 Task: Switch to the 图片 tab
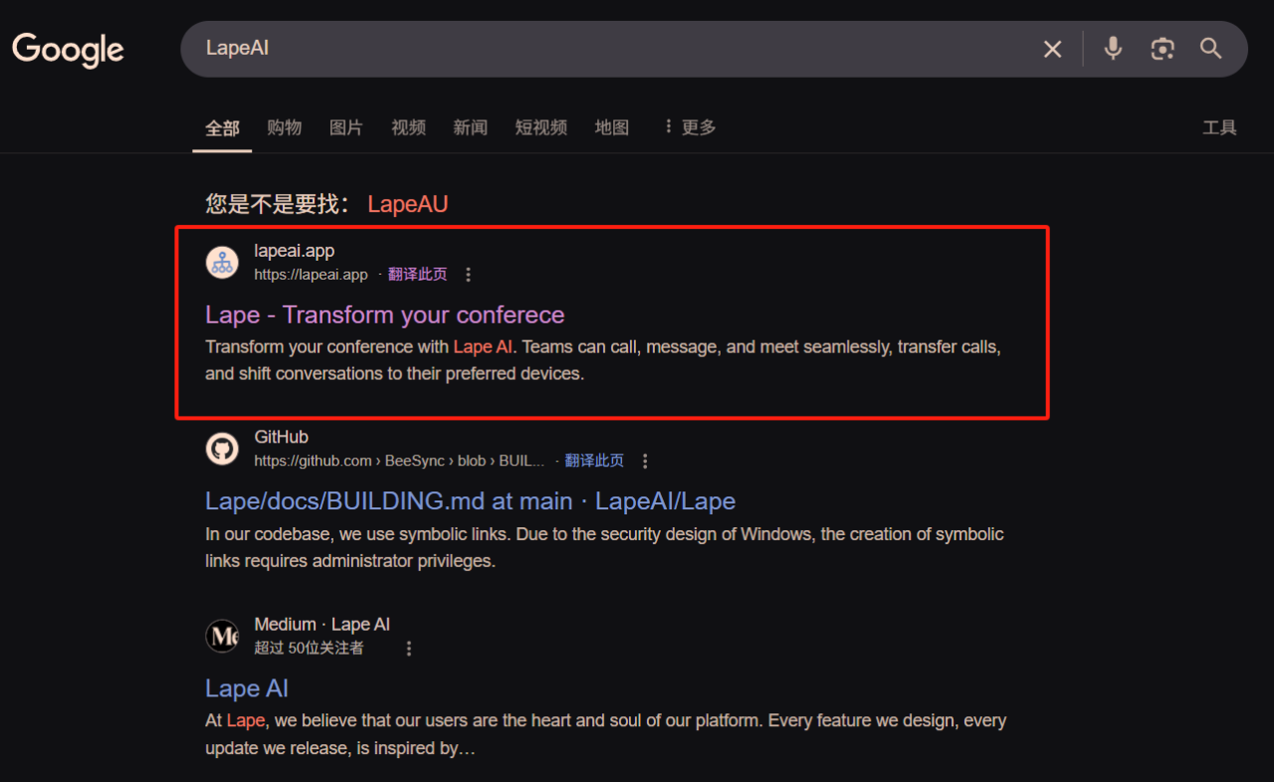pos(345,127)
